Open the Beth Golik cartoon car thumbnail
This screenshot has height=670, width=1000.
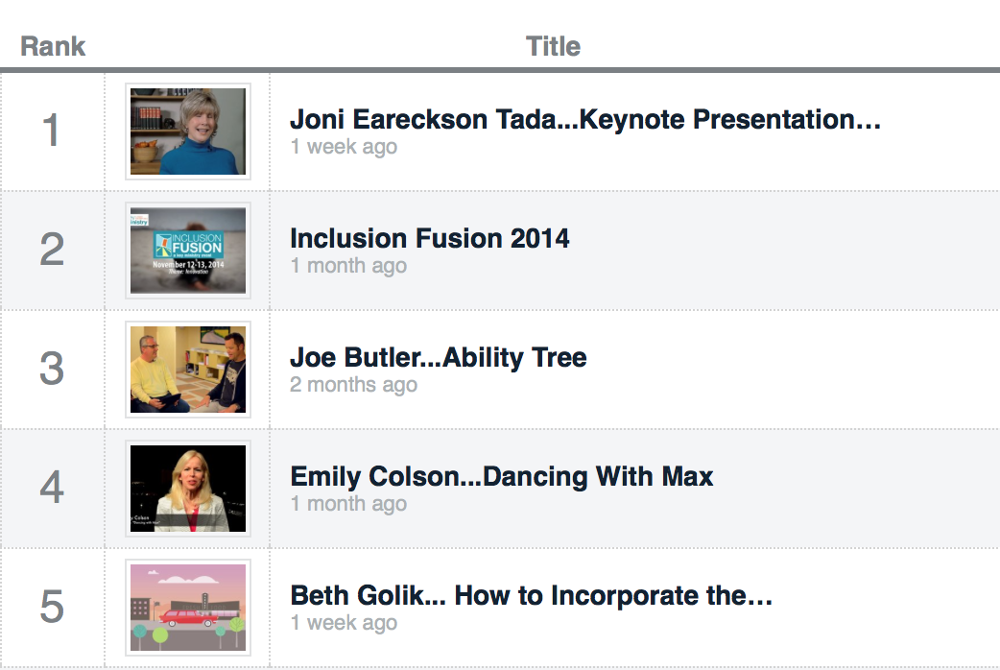click(188, 608)
